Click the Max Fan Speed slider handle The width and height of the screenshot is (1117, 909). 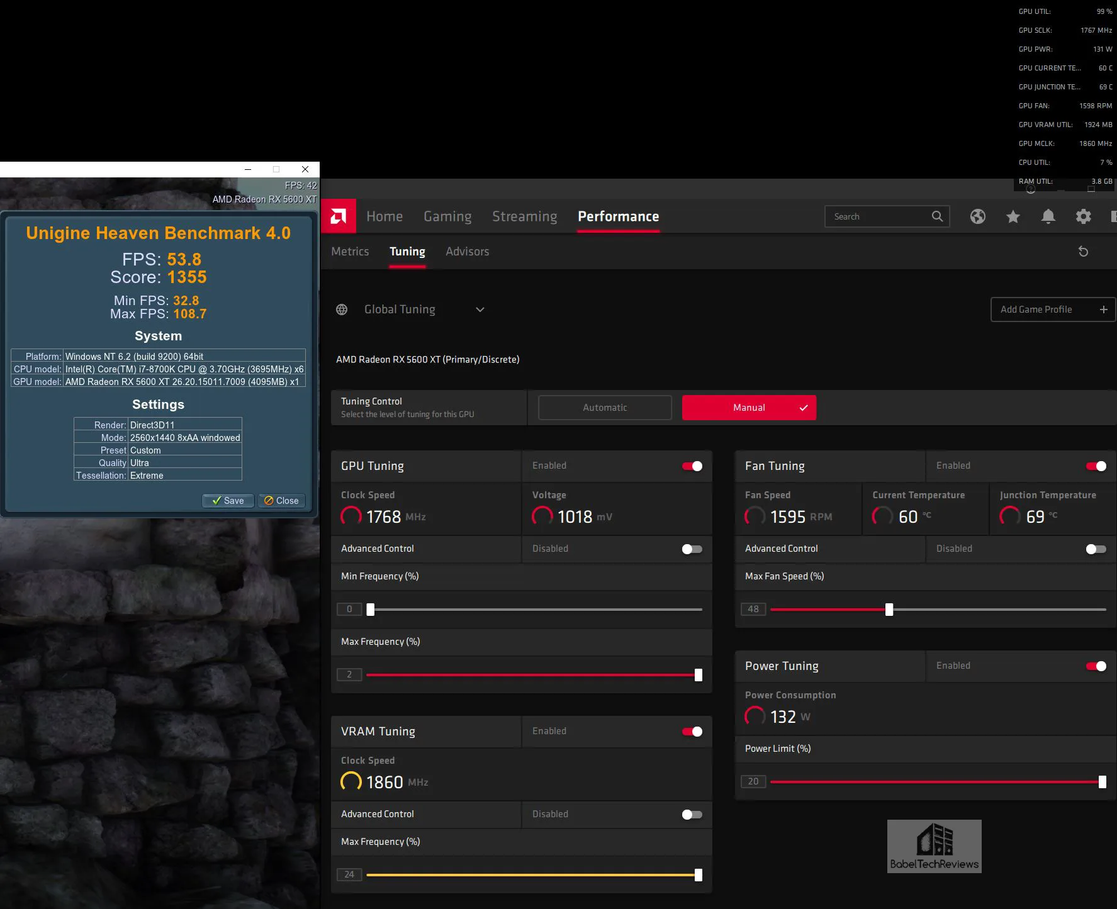889,609
